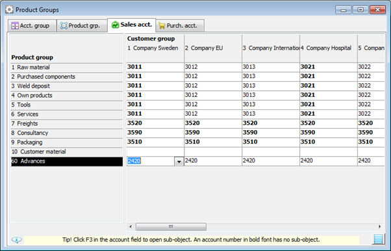Click Own products account 3011 cell
The image size is (391, 251).
coord(155,95)
